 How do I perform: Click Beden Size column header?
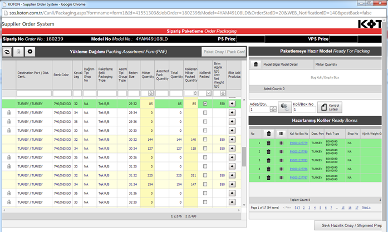pos(134,75)
